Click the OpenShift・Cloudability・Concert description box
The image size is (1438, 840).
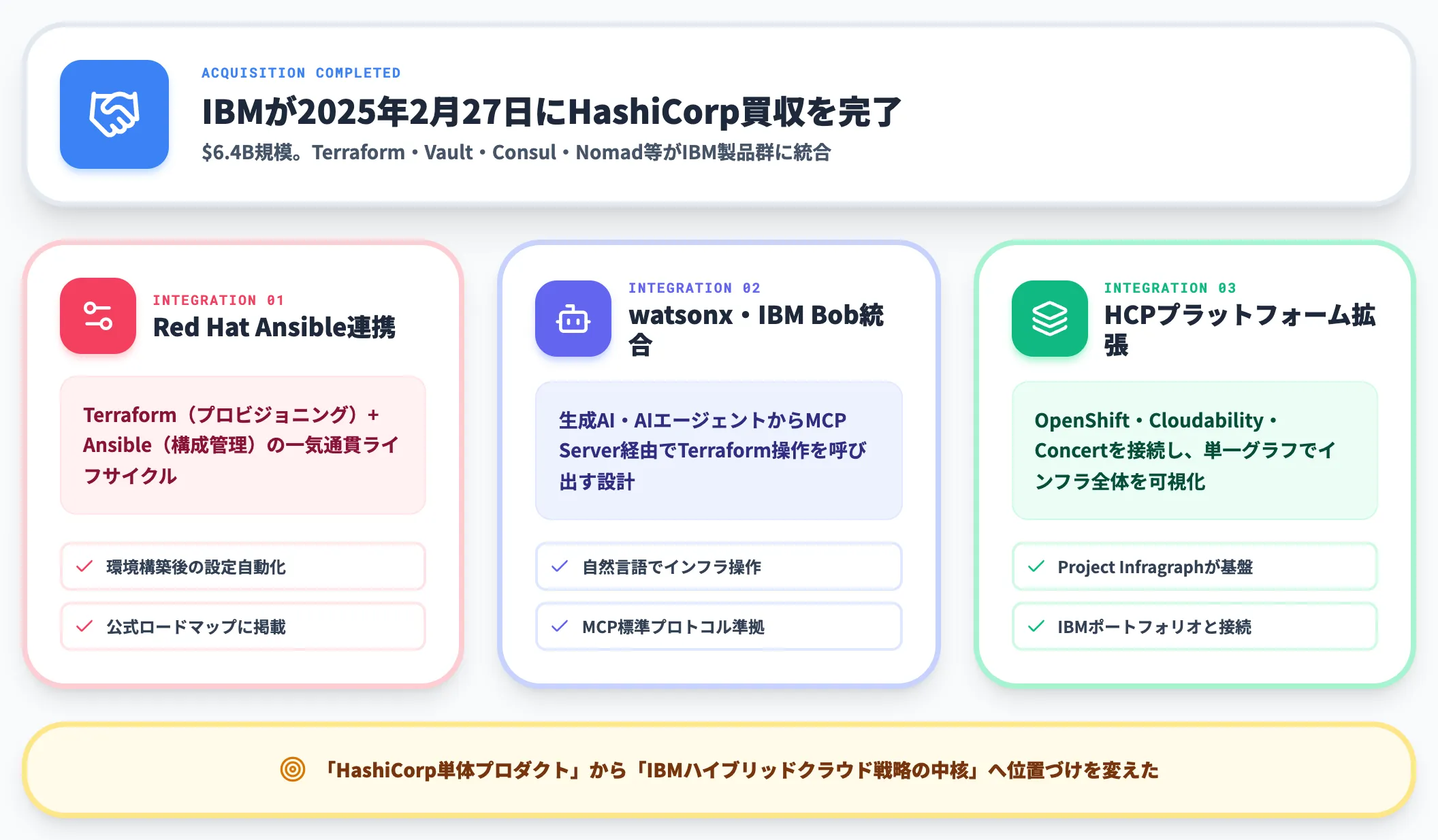tap(1195, 451)
